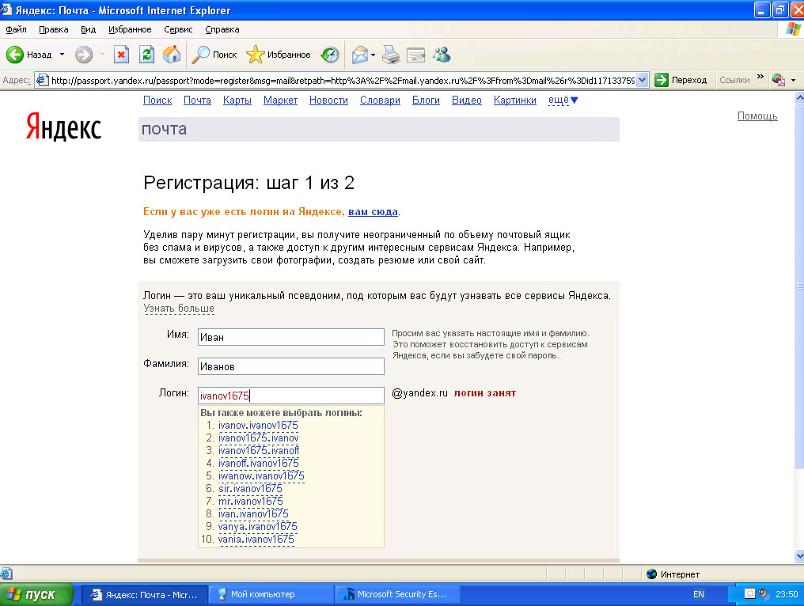Open the Избранное menu in menu bar

[130, 29]
